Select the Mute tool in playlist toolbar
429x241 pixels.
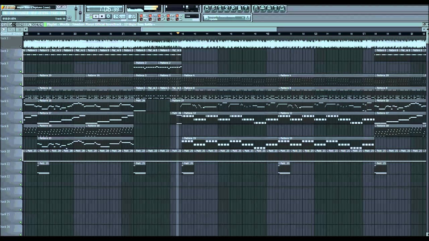(22, 24)
